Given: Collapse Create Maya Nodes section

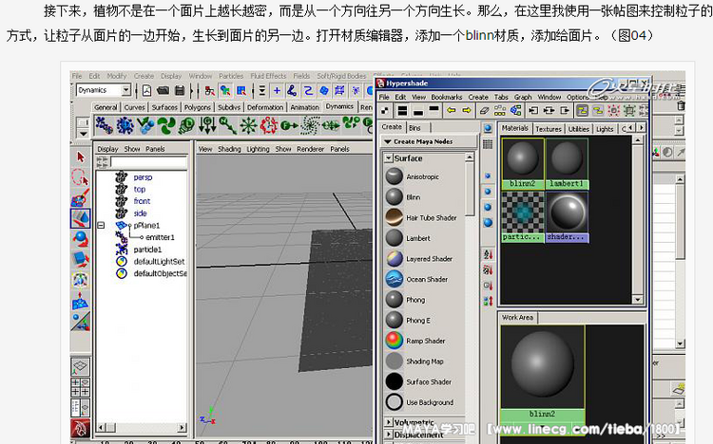Looking at the screenshot, I should [388, 141].
